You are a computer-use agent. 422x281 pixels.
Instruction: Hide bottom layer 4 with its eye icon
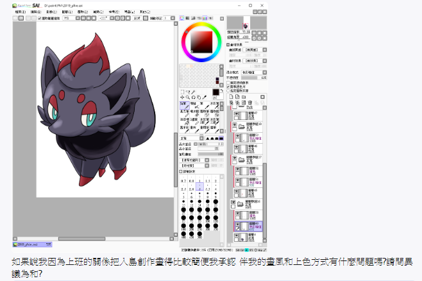[x=236, y=235]
